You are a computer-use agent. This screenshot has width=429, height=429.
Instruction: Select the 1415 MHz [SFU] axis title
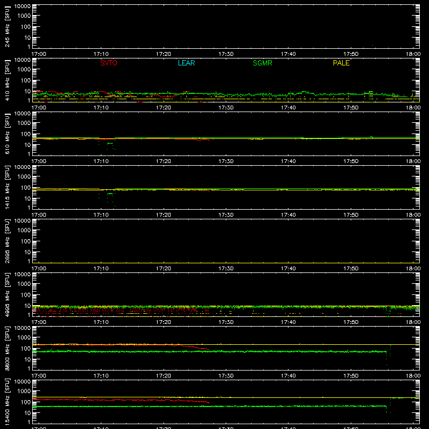pos(8,187)
